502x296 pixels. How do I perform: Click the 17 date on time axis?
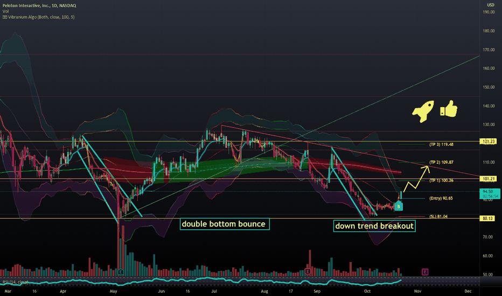click(x=291, y=291)
